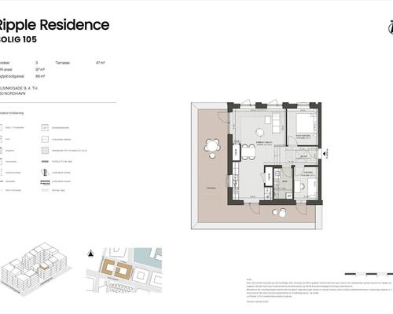Click the highlighted building on site map
393x314 pixels.
coord(116,269)
